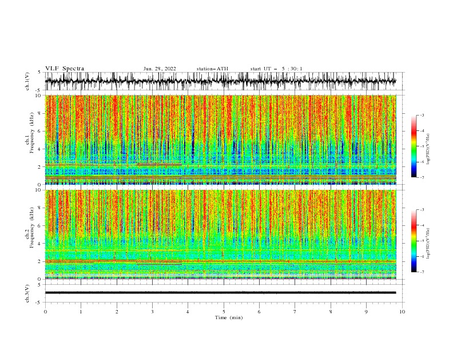Click the time axis tick label "2"
This screenshot has height=350, width=453.
click(117, 312)
